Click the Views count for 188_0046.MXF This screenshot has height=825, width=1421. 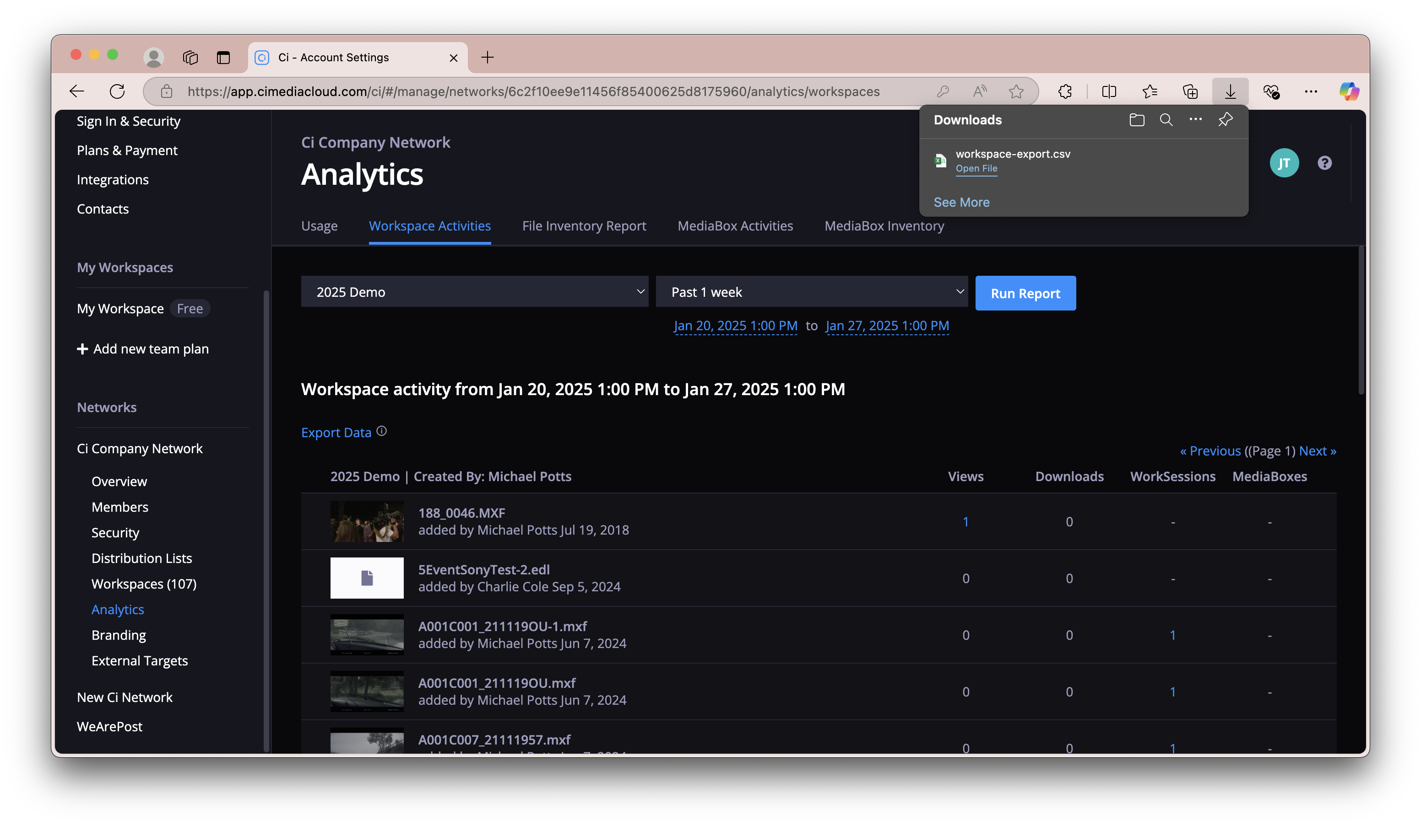pyautogui.click(x=965, y=521)
